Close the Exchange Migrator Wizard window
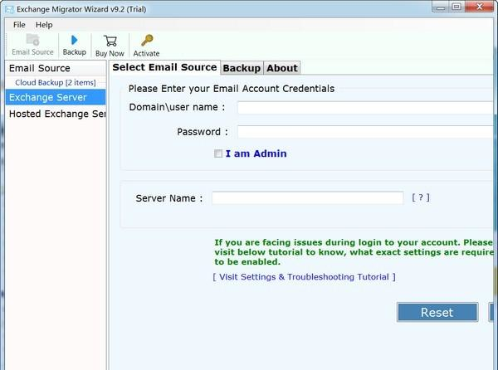The image size is (498, 370). click(480, 7)
